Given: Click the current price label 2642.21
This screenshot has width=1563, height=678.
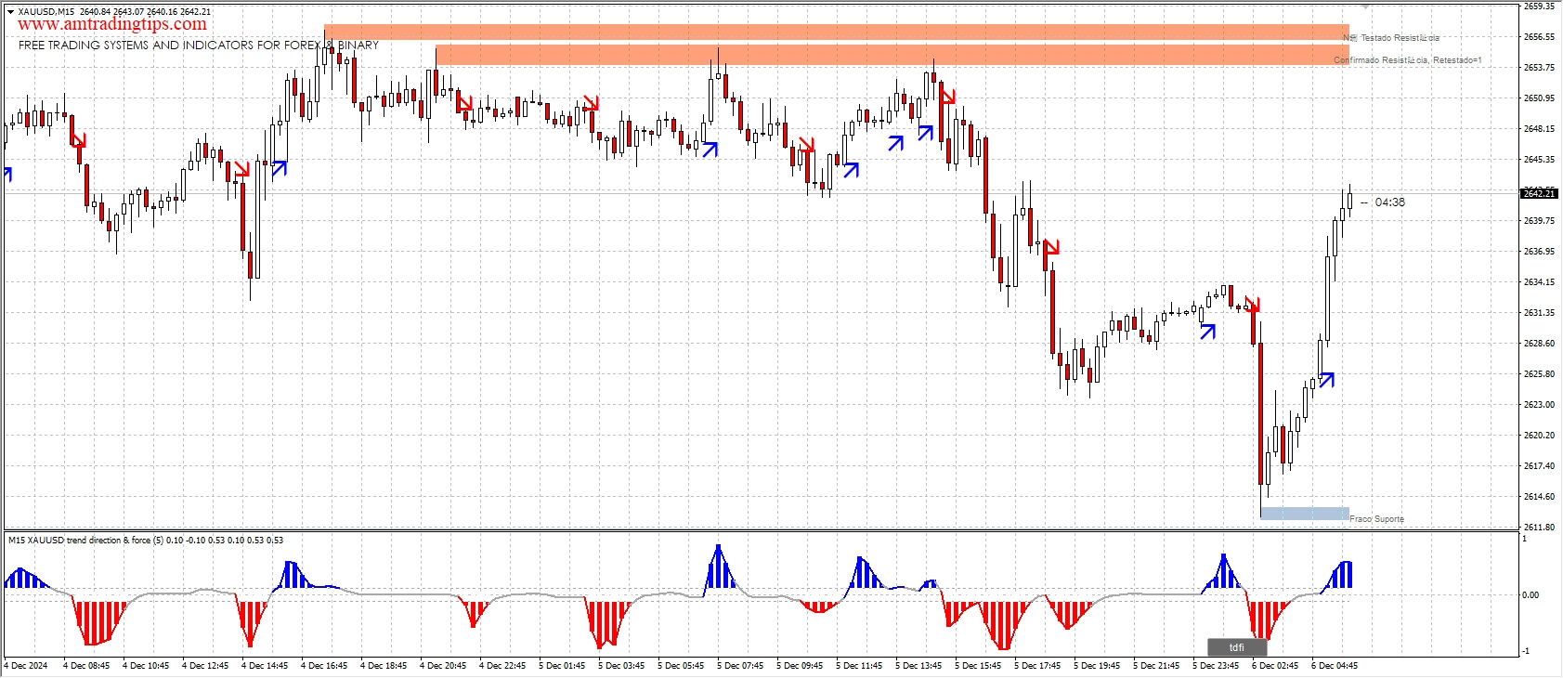Looking at the screenshot, I should coord(1538,193).
